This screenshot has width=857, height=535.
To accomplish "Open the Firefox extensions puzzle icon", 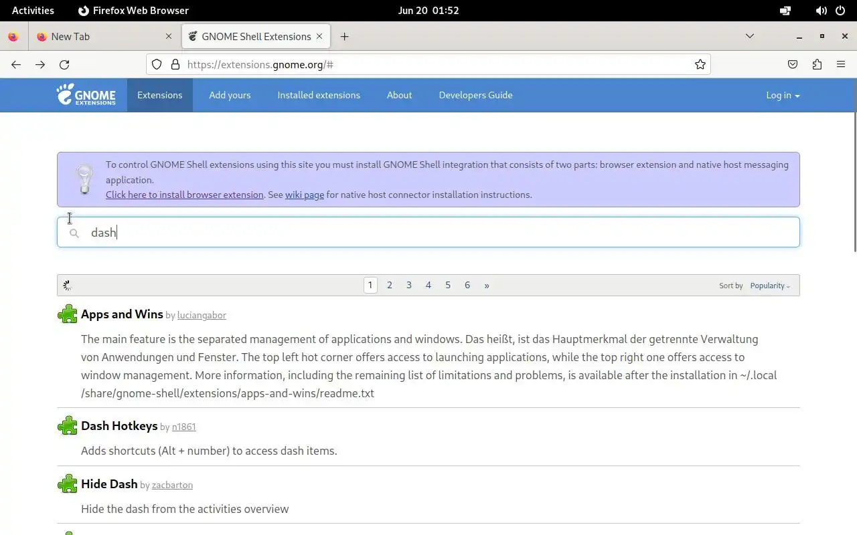I will tap(817, 64).
